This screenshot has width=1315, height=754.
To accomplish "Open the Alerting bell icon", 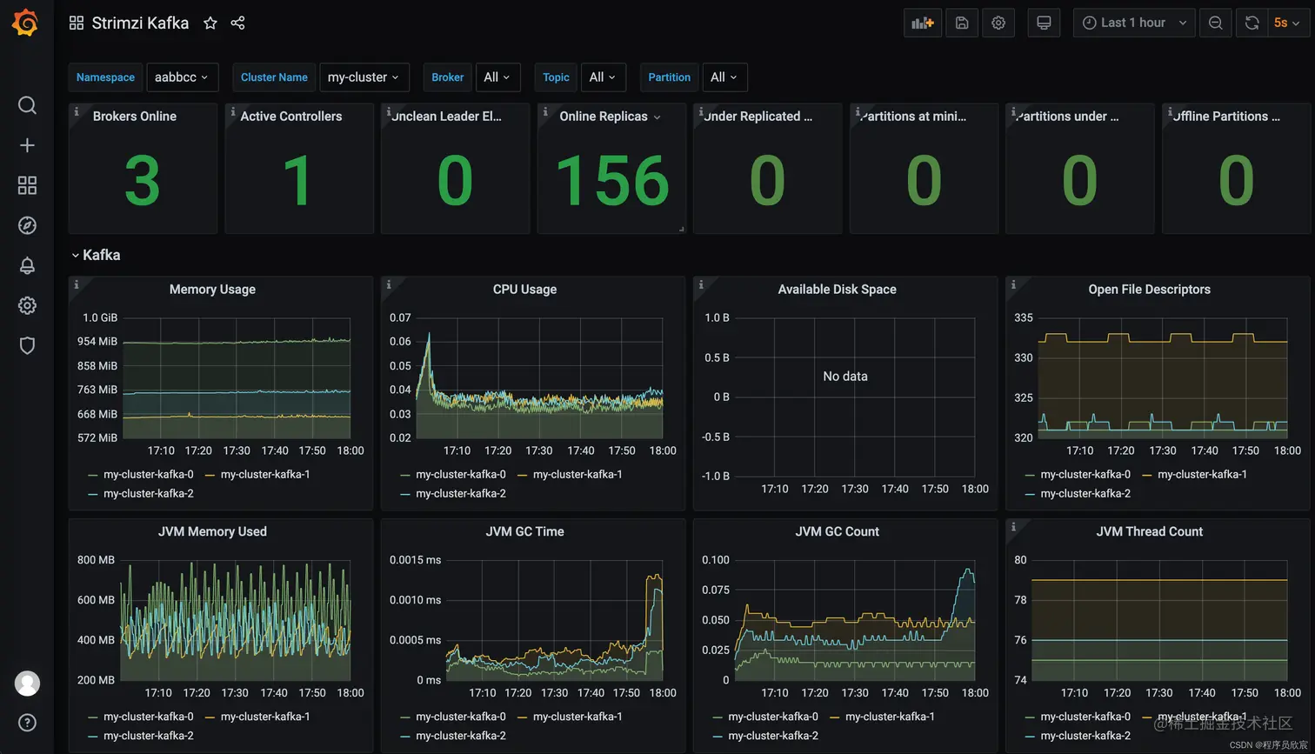I will point(27,265).
